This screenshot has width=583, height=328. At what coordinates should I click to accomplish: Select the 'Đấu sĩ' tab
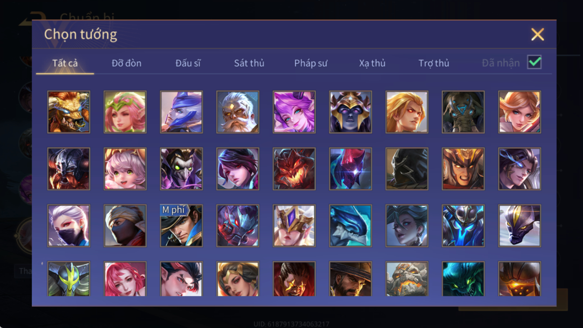click(188, 63)
